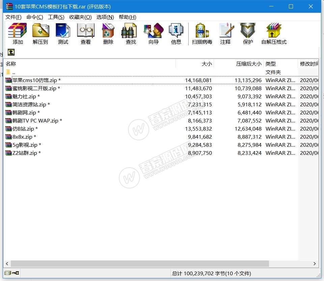Click the 自解压格式 (SFX) toolbar icon
This screenshot has width=324, height=281.
click(274, 34)
